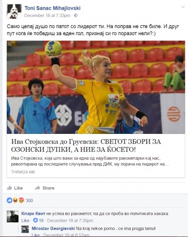Open Кларк Кент's profile name
188x237 pixels.
pos(33,213)
